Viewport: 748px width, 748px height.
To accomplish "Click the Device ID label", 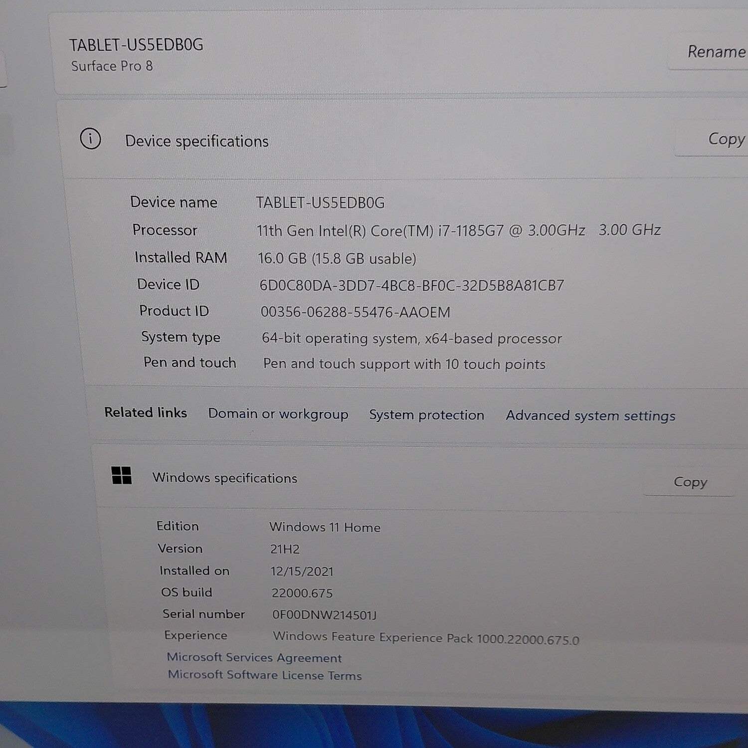I will click(x=169, y=284).
